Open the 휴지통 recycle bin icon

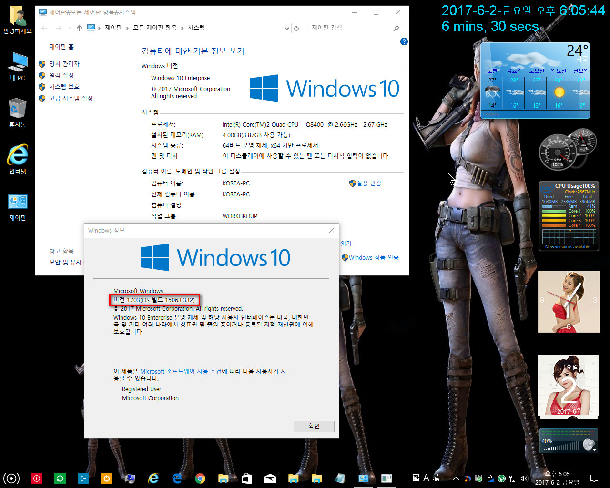18,113
